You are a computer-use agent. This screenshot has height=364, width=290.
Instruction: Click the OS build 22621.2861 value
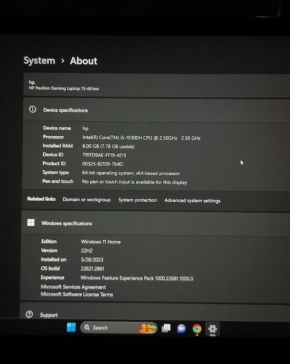tap(93, 269)
